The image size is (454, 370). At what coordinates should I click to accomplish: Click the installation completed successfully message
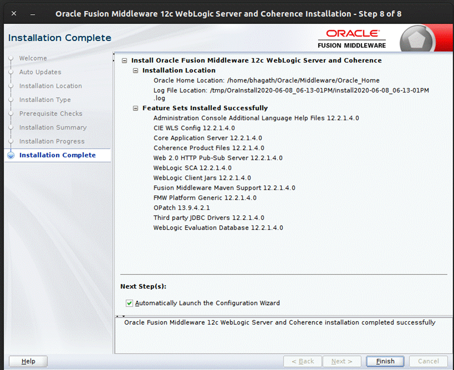tap(279, 323)
